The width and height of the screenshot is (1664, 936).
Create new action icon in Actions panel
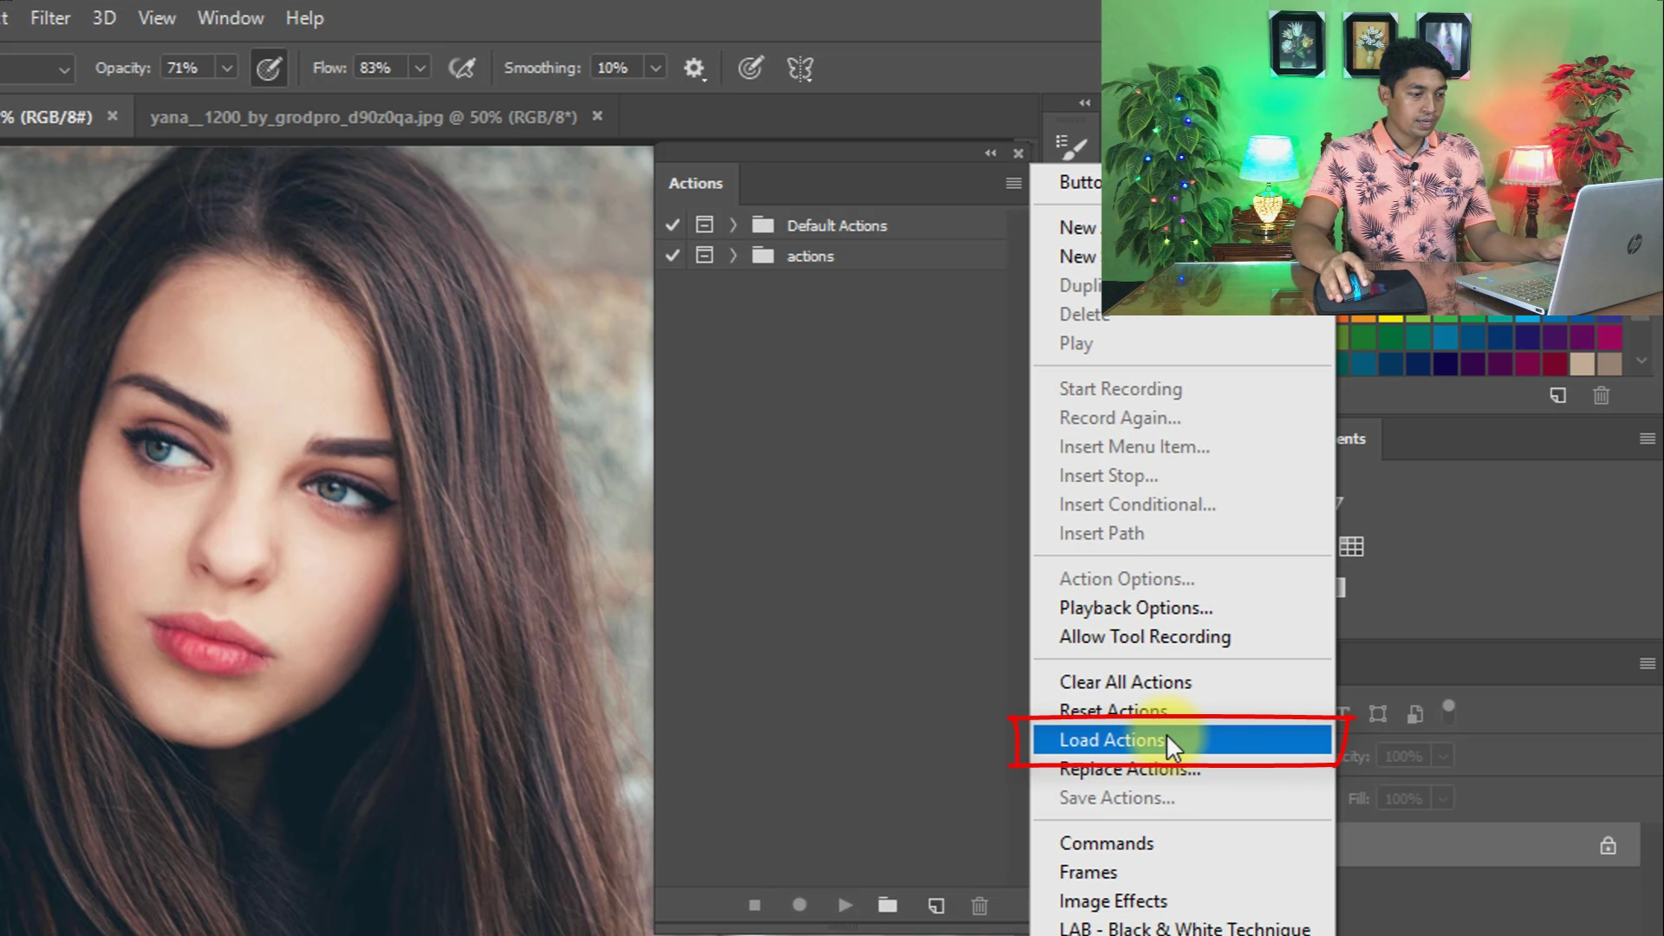coord(936,906)
